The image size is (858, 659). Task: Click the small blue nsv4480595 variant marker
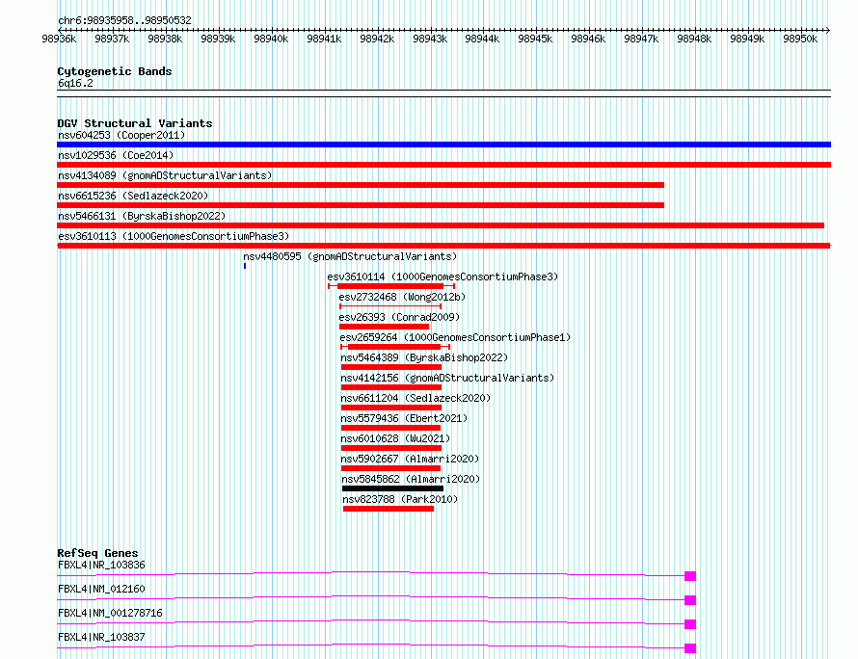click(x=245, y=266)
